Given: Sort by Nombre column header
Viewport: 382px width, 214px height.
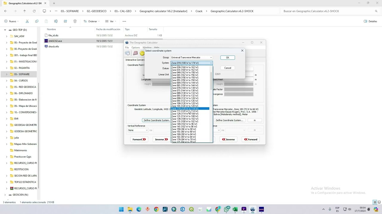Looking at the screenshot, I should click(51, 29).
